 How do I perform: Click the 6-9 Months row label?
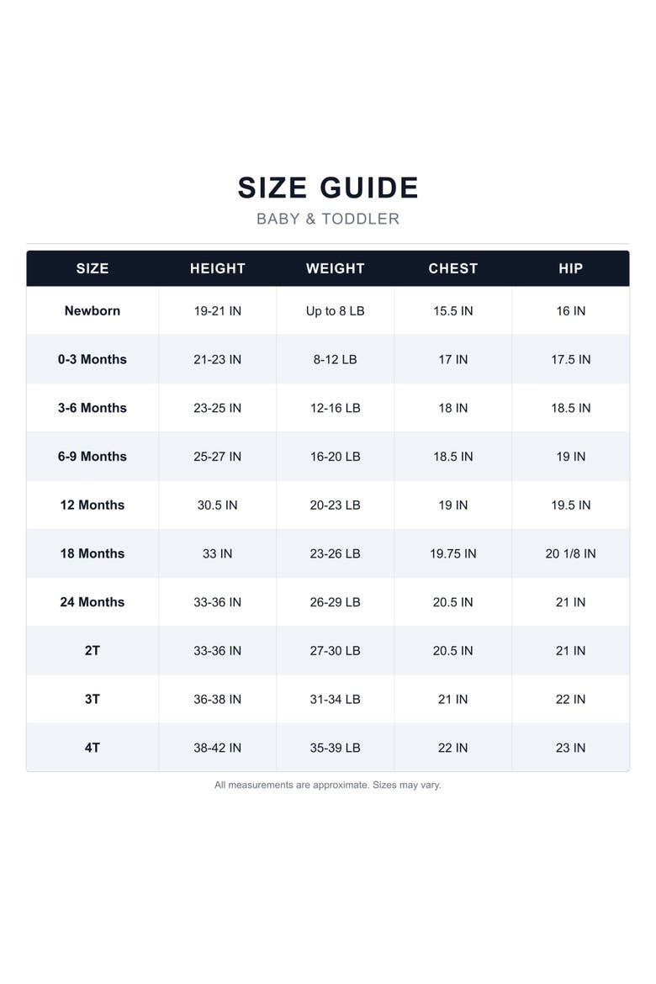pos(93,456)
